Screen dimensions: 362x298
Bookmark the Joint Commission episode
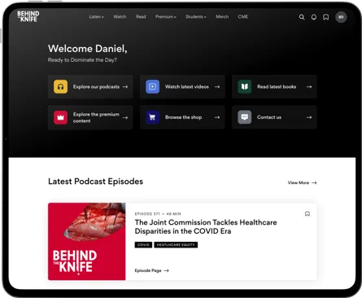(x=307, y=214)
